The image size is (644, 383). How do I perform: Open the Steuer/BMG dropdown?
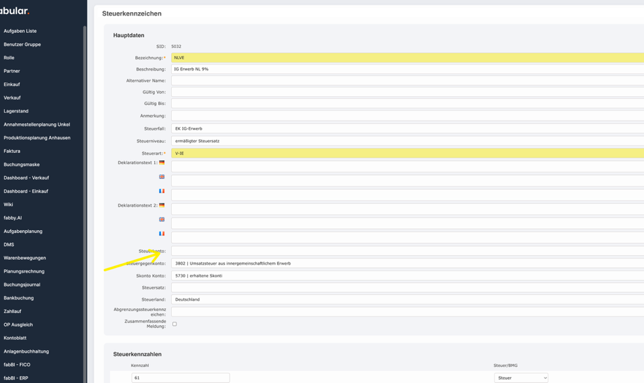pos(521,378)
